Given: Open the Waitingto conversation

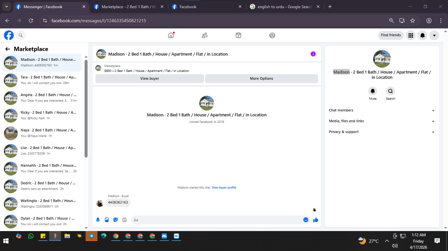Looking at the screenshot, I should pos(42,204).
